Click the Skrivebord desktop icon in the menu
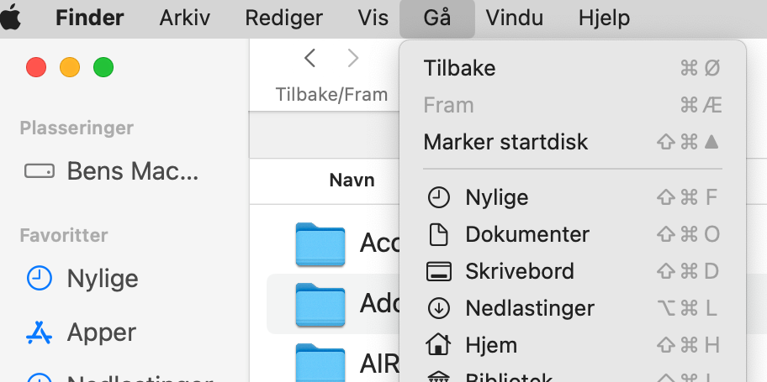767x382 pixels. (439, 271)
